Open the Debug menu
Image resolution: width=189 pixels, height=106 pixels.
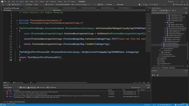pos(32,1)
